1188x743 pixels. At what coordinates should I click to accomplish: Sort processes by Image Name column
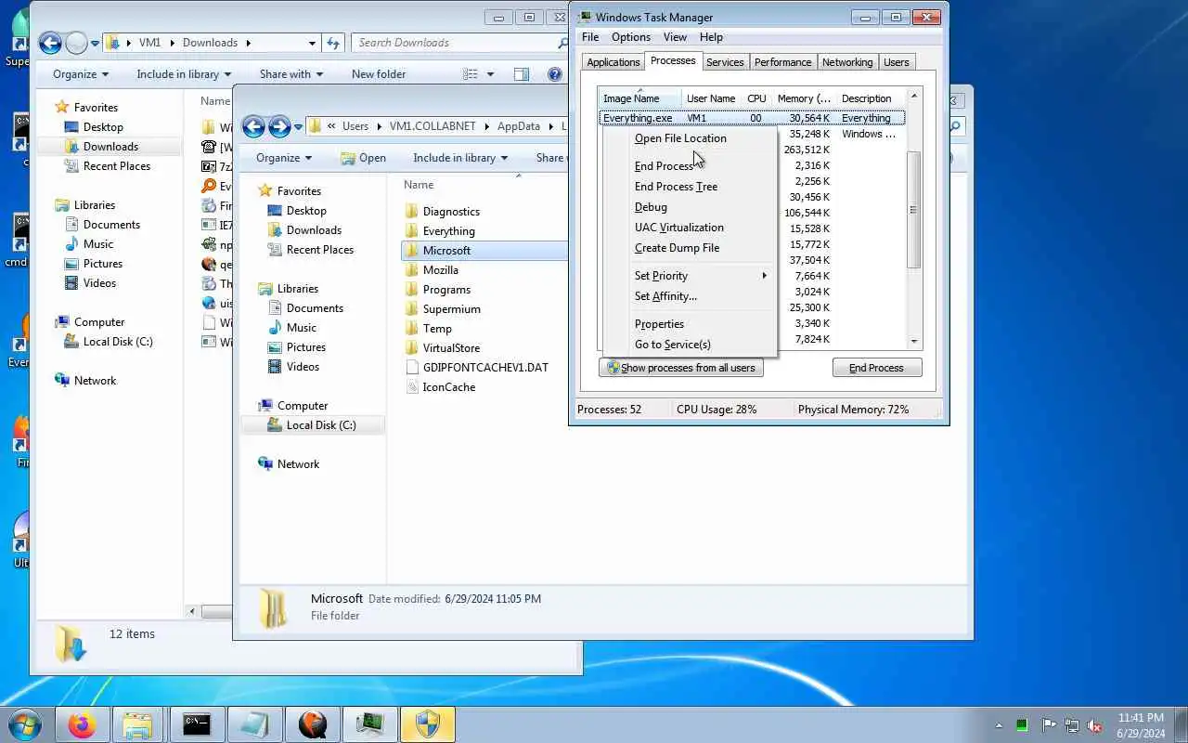[640, 98]
